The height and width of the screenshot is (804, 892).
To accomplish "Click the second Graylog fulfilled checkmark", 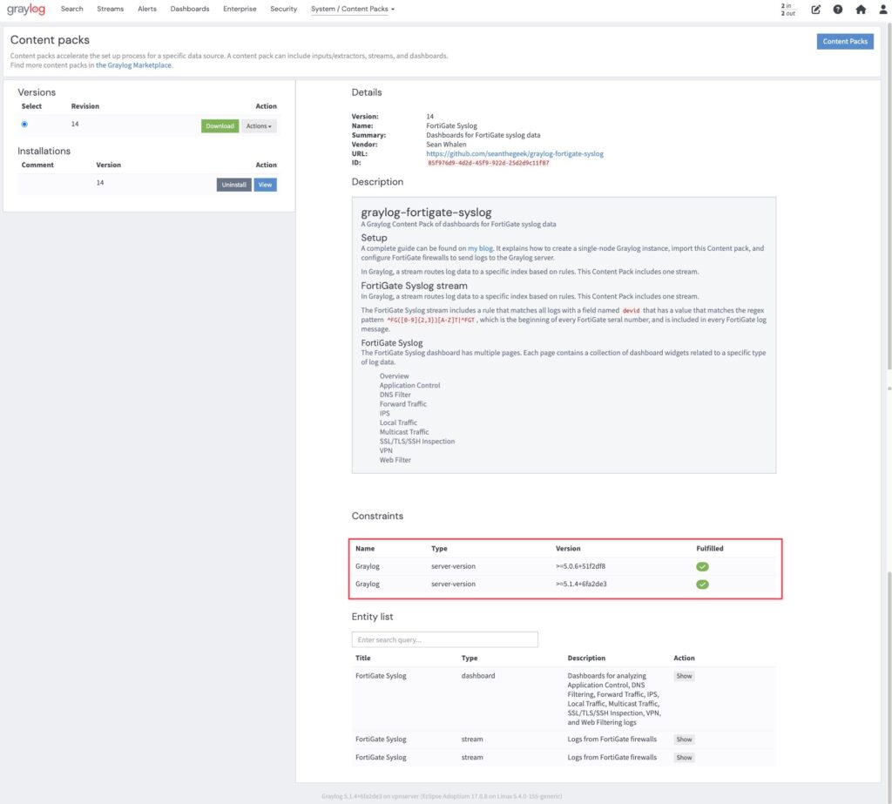I will [x=702, y=584].
